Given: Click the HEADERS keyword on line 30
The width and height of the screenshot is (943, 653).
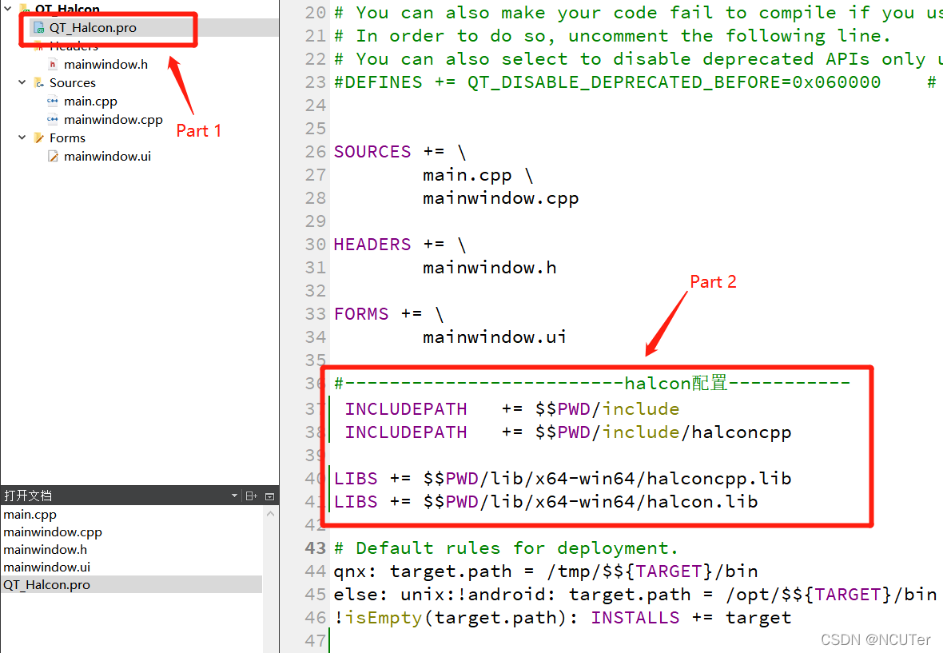Looking at the screenshot, I should click(372, 244).
